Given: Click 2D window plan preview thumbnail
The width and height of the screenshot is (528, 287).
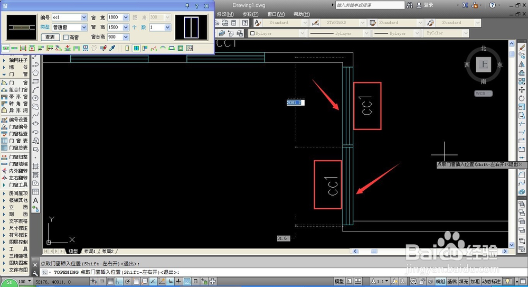Looking at the screenshot, I should point(22,27).
